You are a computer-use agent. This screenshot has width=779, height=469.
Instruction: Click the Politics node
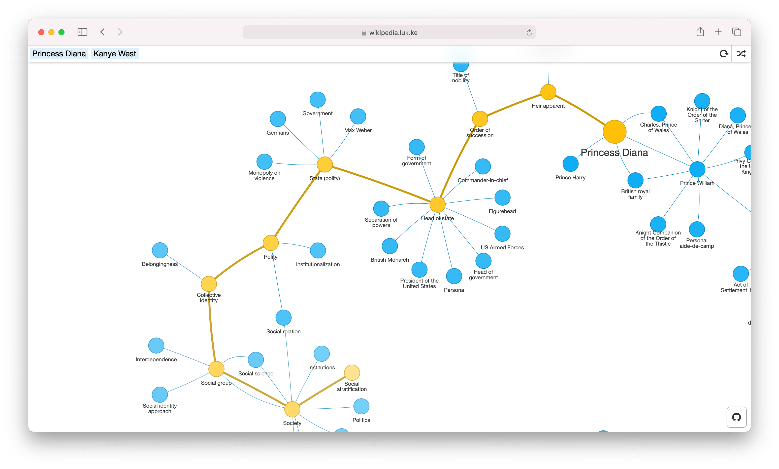[x=361, y=406]
